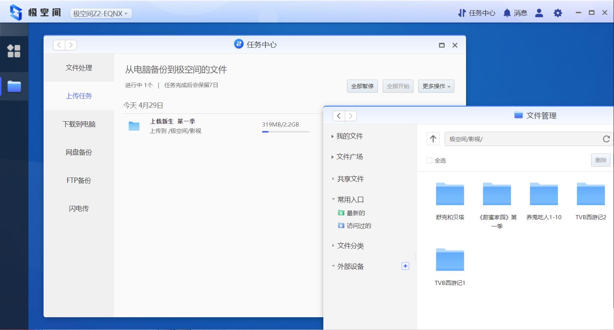This screenshot has width=614, height=330.
Task: Click the 全部暂停 button
Action: click(x=362, y=86)
